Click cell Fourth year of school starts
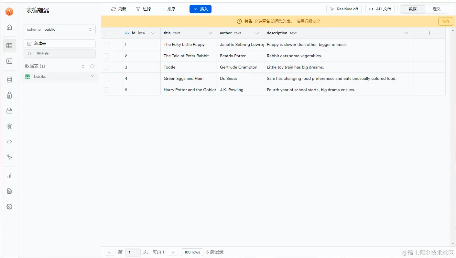This screenshot has width=456, height=258. pos(339,90)
